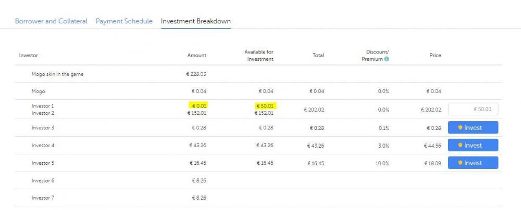Click Invest button for Investor 3

click(x=473, y=128)
